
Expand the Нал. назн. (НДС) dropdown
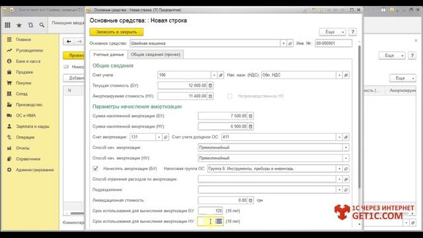click(x=339, y=75)
